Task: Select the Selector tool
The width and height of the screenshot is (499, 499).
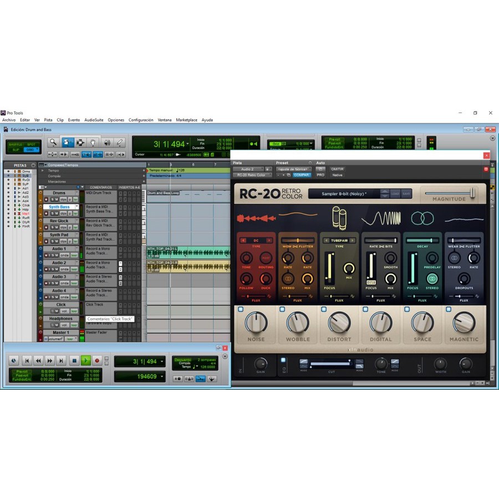Action: [x=80, y=142]
